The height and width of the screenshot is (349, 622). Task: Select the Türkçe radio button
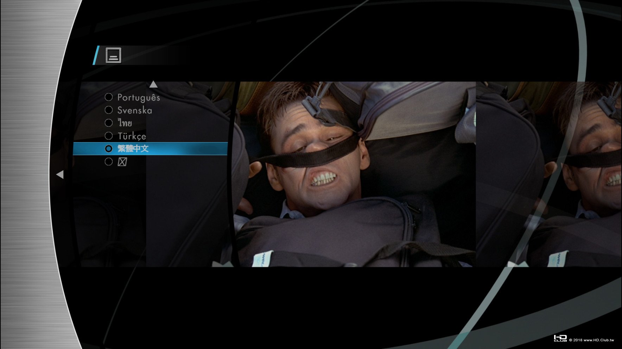click(109, 136)
